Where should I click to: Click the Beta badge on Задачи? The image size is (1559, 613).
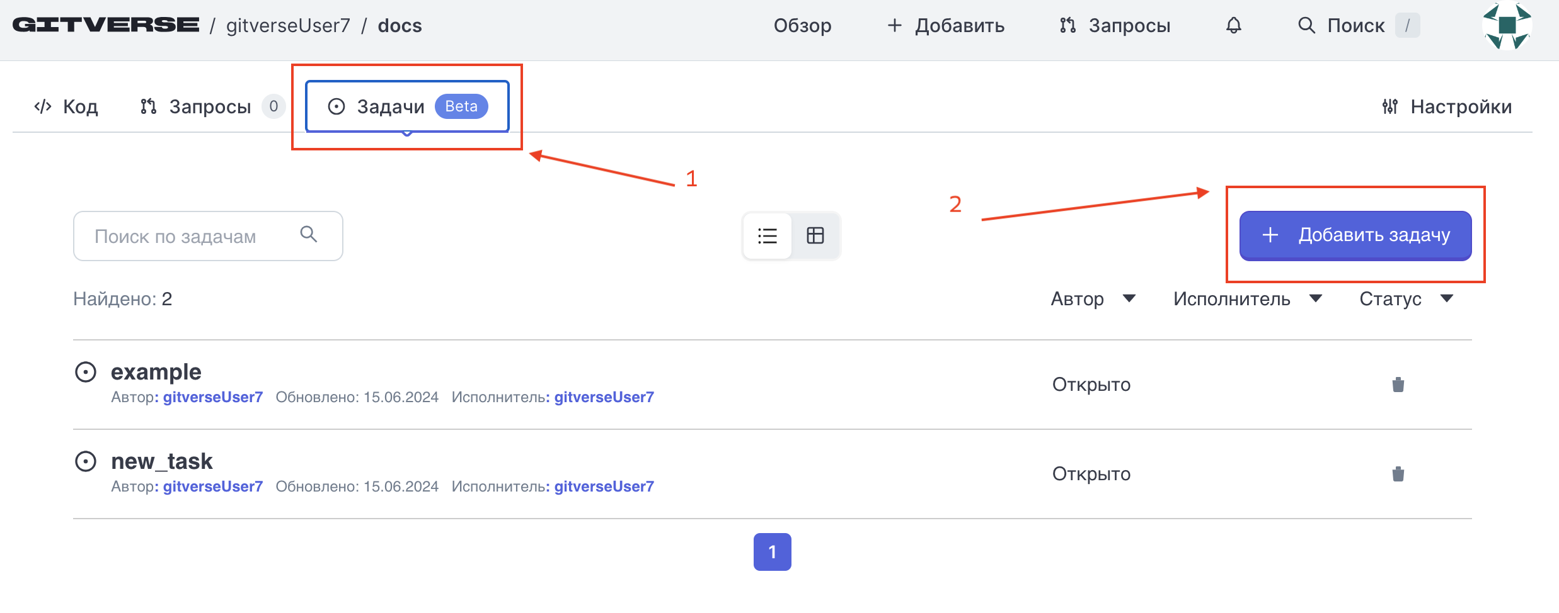(x=461, y=106)
